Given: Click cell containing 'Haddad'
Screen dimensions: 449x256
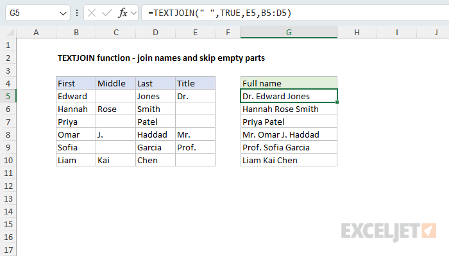Looking at the screenshot, I should coord(155,134).
